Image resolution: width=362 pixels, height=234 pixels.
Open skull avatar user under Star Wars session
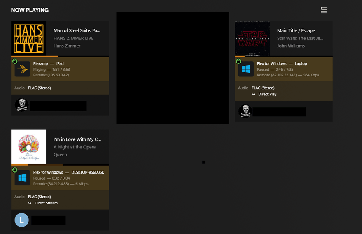click(245, 111)
